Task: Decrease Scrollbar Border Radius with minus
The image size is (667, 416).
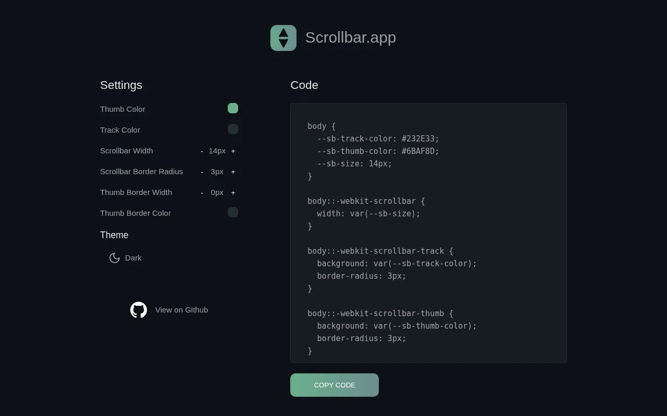Action: click(202, 172)
